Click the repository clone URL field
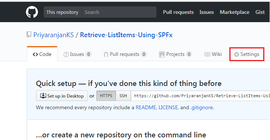The height and width of the screenshot is (140, 270). pyautogui.click(x=200, y=96)
